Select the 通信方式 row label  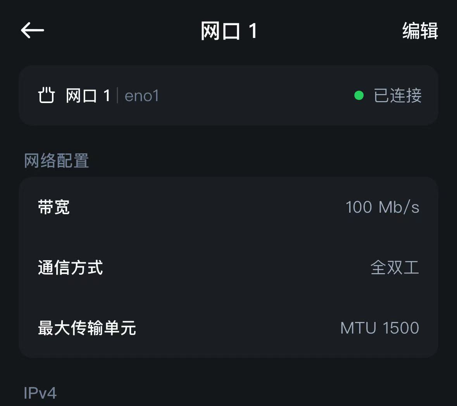tap(70, 268)
